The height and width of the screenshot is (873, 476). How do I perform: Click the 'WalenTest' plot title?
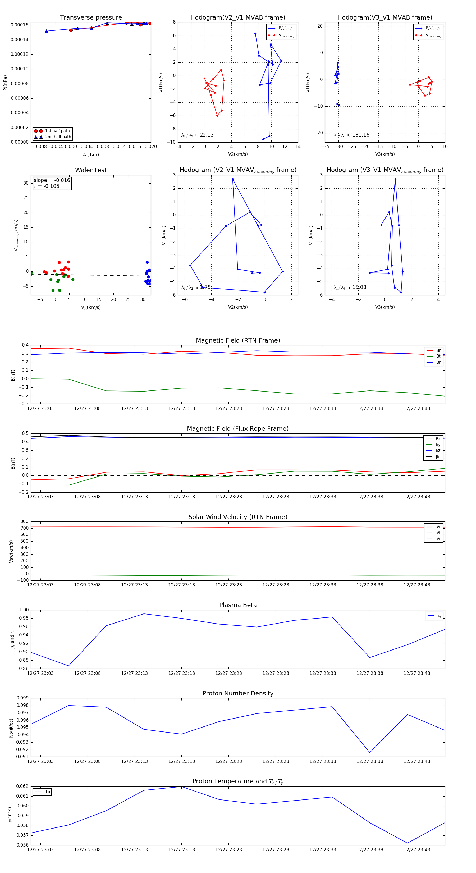click(91, 170)
